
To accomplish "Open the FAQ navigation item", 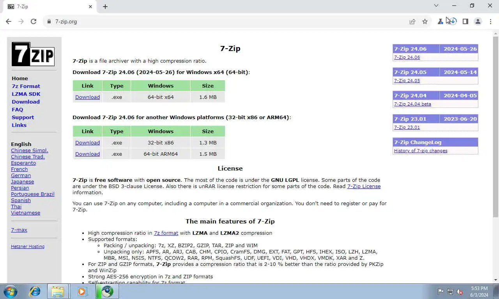I will 18,109.
